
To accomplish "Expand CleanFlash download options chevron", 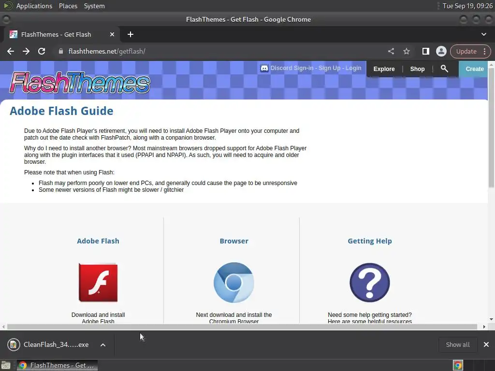I will point(103,345).
